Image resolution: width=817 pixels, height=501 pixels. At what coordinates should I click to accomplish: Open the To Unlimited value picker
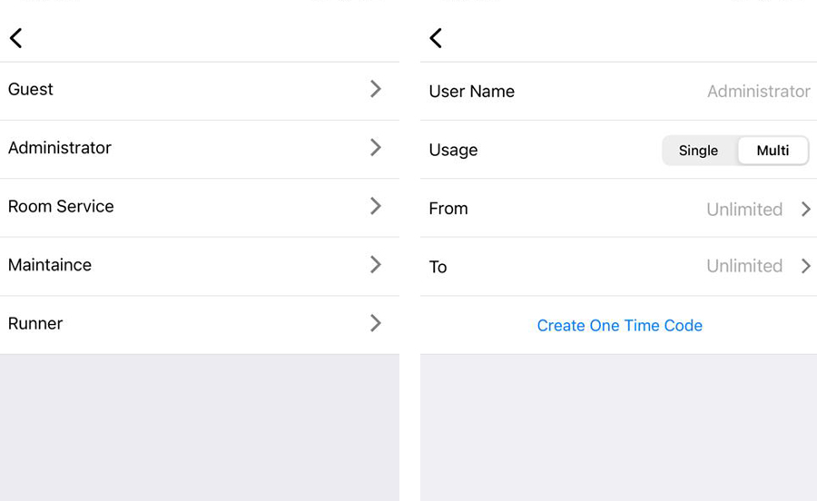pos(743,266)
